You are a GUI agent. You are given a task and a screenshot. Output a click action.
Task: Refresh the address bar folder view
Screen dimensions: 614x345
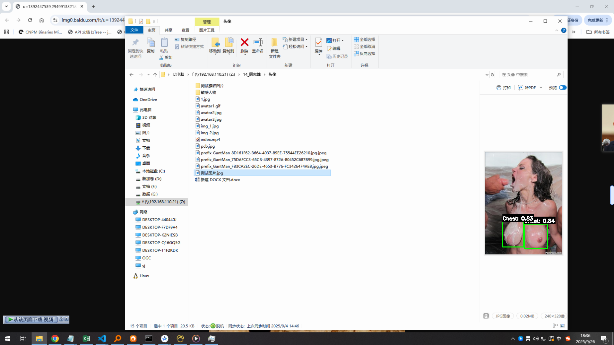492,75
